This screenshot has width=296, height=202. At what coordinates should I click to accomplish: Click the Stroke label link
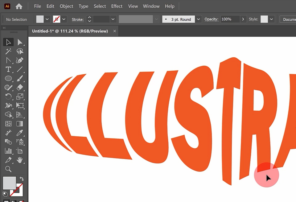(78, 19)
